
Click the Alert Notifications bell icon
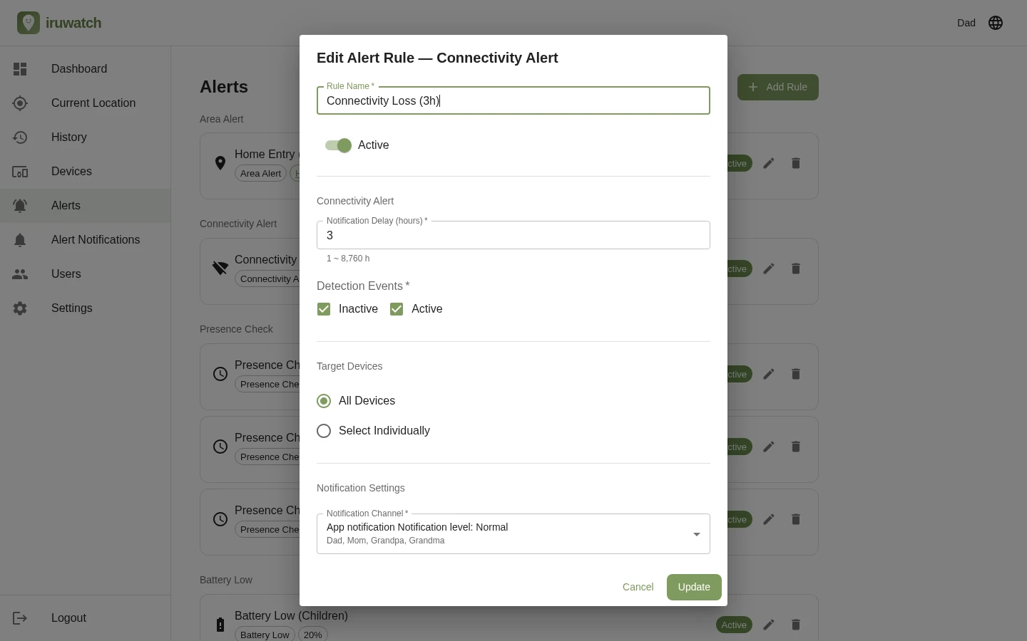[x=20, y=240]
